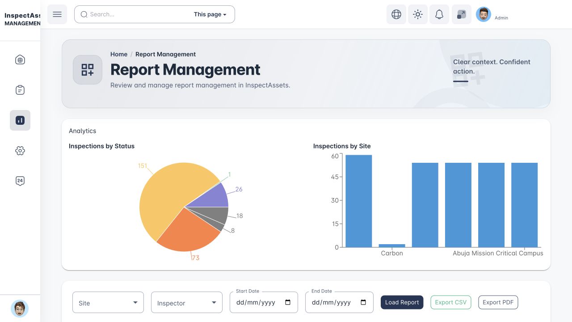The image size is (572, 322).
Task: Open the Inspector dropdown
Action: pyautogui.click(x=187, y=302)
